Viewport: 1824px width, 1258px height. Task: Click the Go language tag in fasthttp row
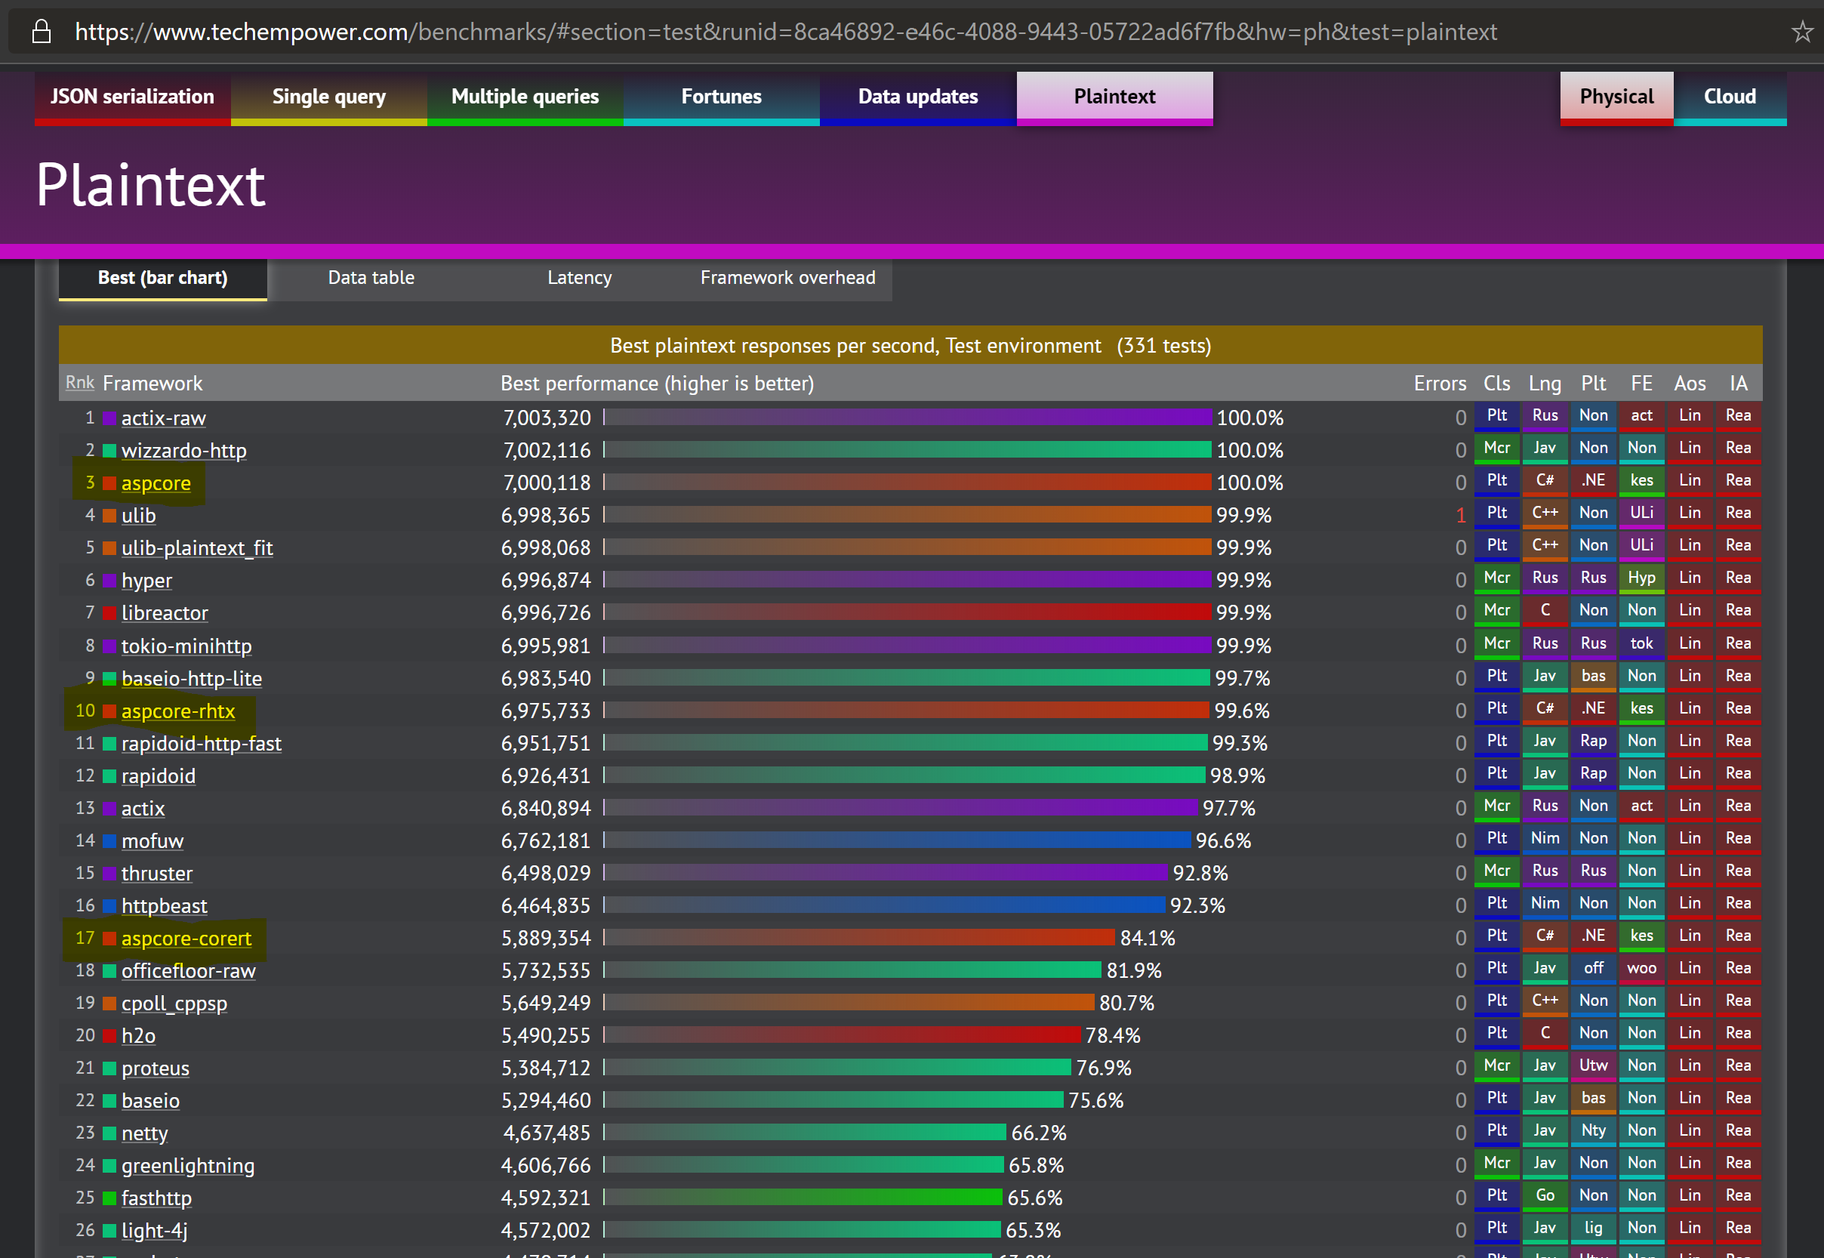click(1545, 1196)
